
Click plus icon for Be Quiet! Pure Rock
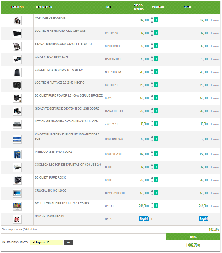coord(152,178)
